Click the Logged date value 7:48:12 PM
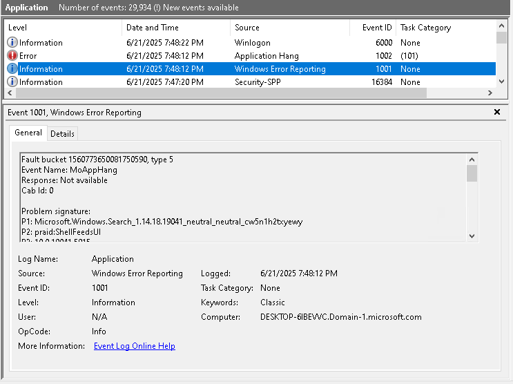 tap(299, 273)
